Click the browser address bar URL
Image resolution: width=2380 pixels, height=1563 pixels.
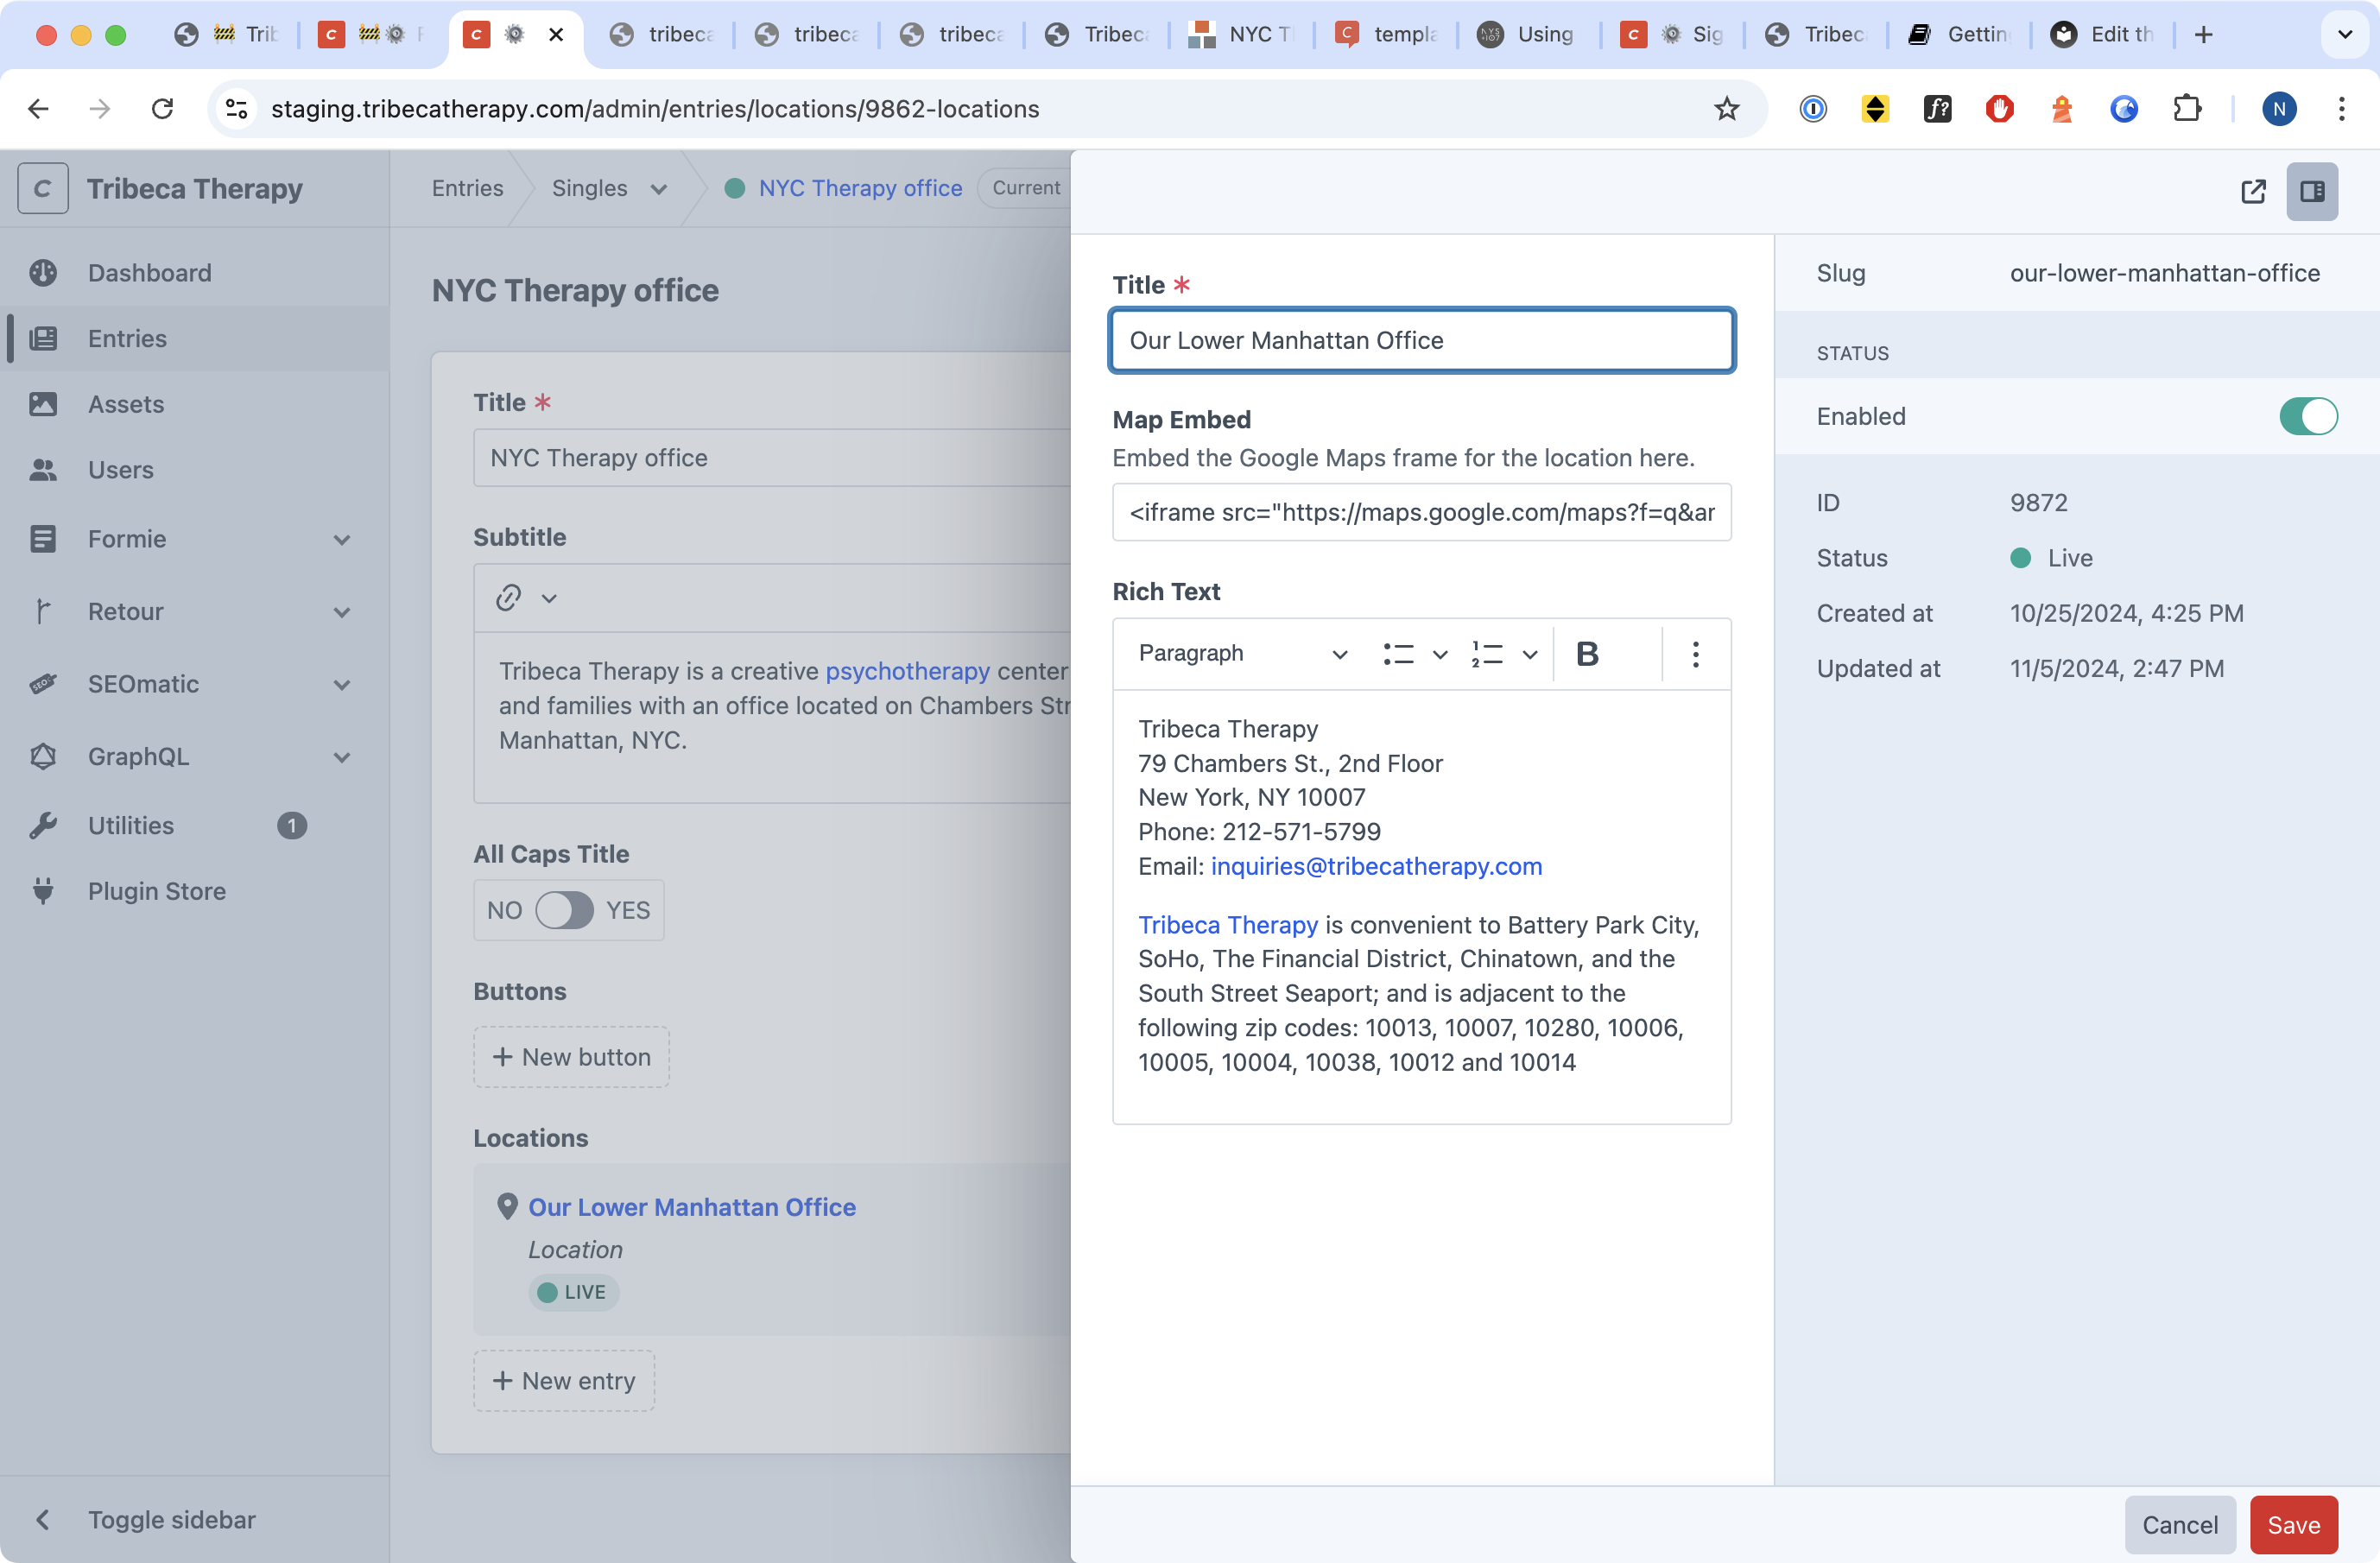tap(655, 109)
